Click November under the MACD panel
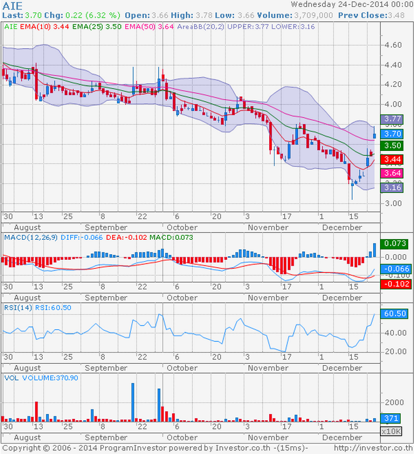Image resolution: width=415 pixels, height=454 pixels. 268,298
